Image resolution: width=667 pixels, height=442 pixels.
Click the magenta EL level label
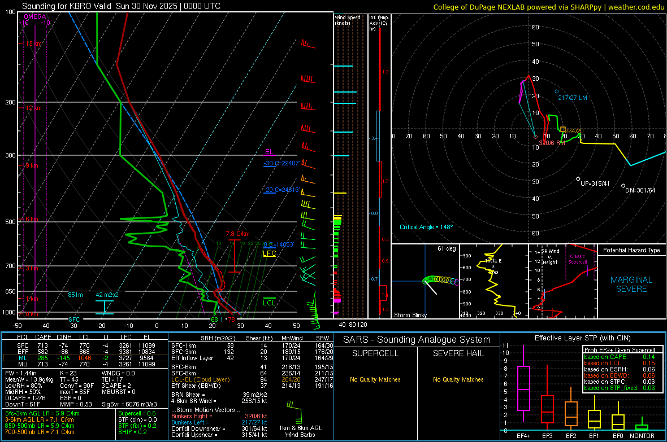[x=268, y=152]
